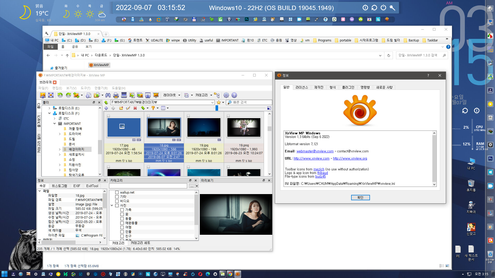The height and width of the screenshot is (278, 495).
Task: Click the printer icon in XnView toolbar
Action: [x=116, y=95]
